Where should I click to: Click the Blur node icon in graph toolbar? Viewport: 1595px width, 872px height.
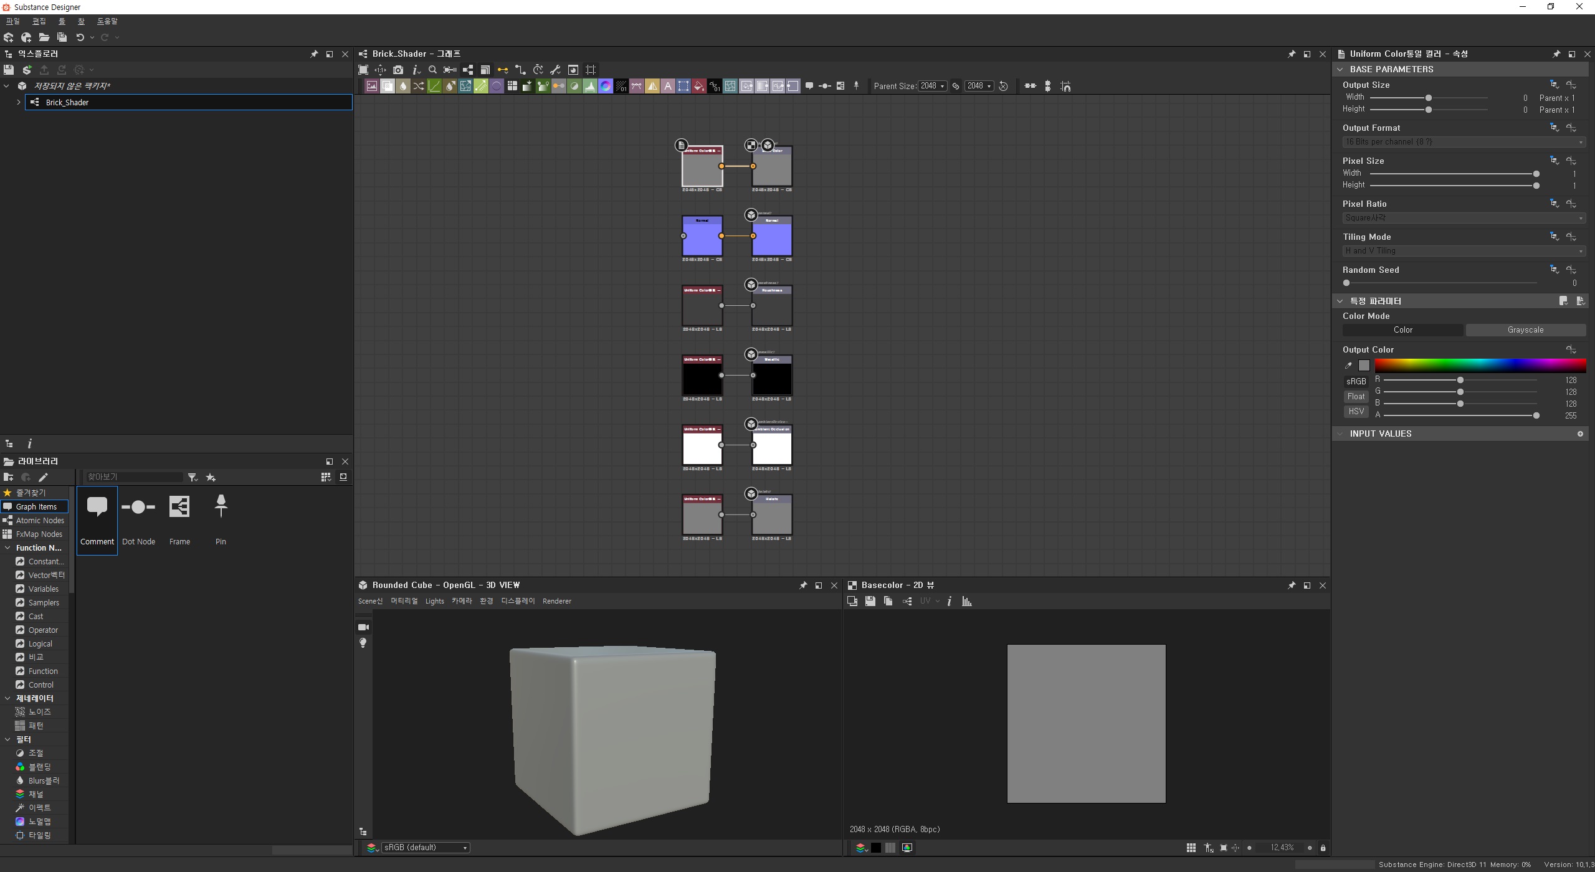403,87
